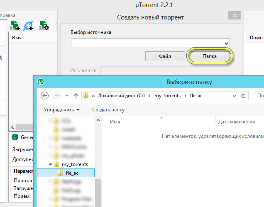Go up one folder level
Screen dimensions: 264x207
point(76,96)
